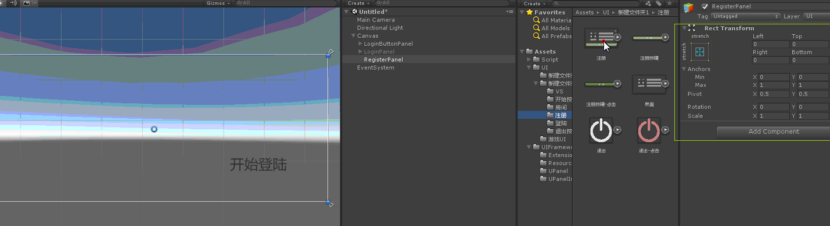Select the 注册按键-点击 asset thumbnail
Screen dimensions: 830x226
(601, 85)
